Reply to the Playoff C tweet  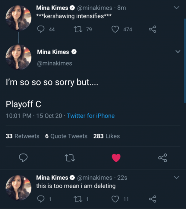tap(23, 158)
